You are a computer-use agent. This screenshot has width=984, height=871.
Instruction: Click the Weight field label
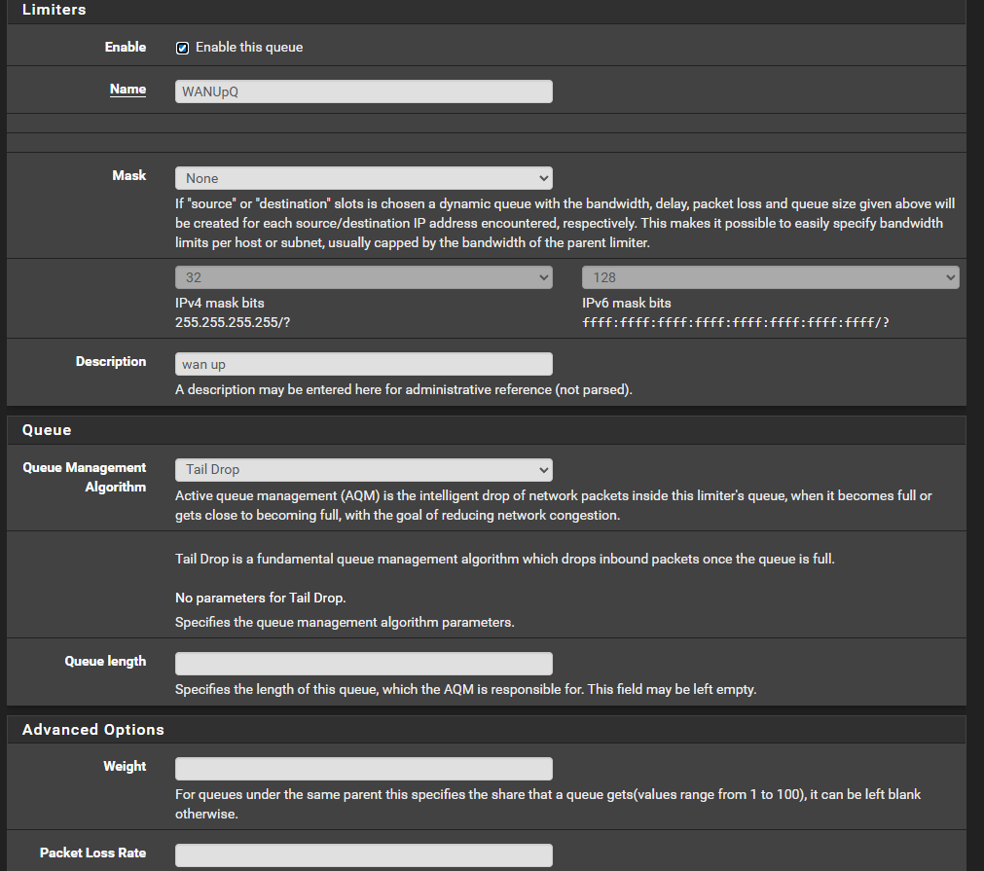[x=125, y=767]
